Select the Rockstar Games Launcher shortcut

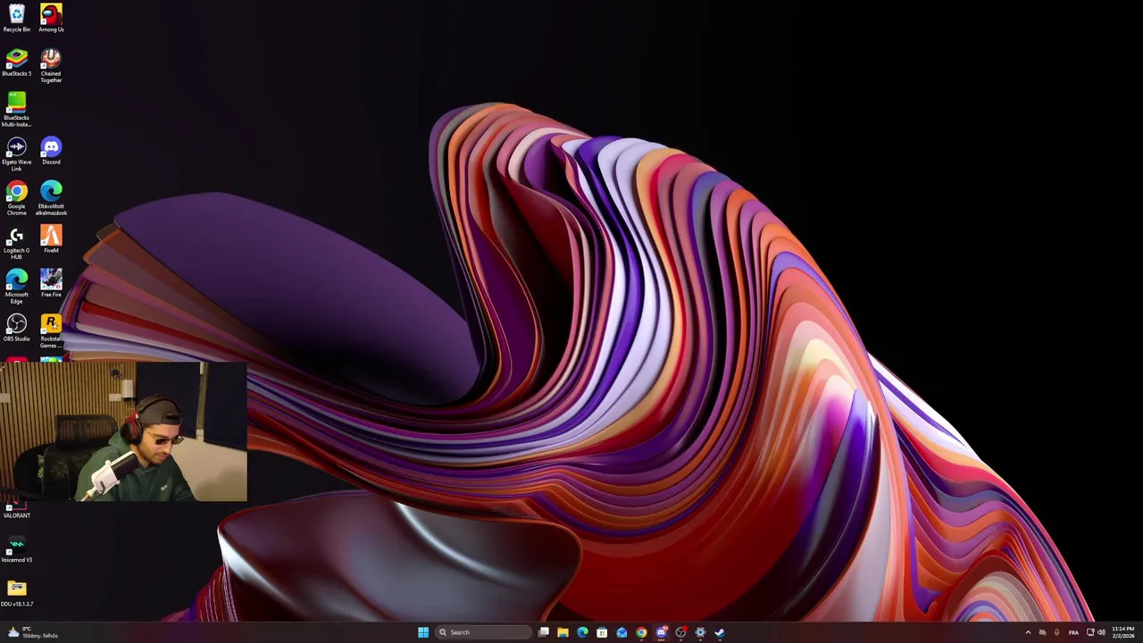[x=51, y=331]
